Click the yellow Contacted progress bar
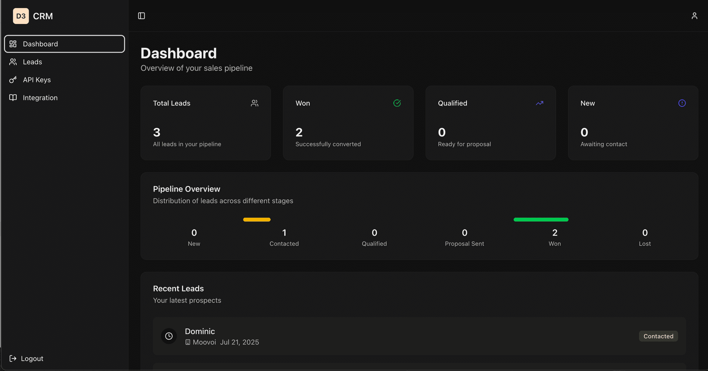 pos(257,220)
